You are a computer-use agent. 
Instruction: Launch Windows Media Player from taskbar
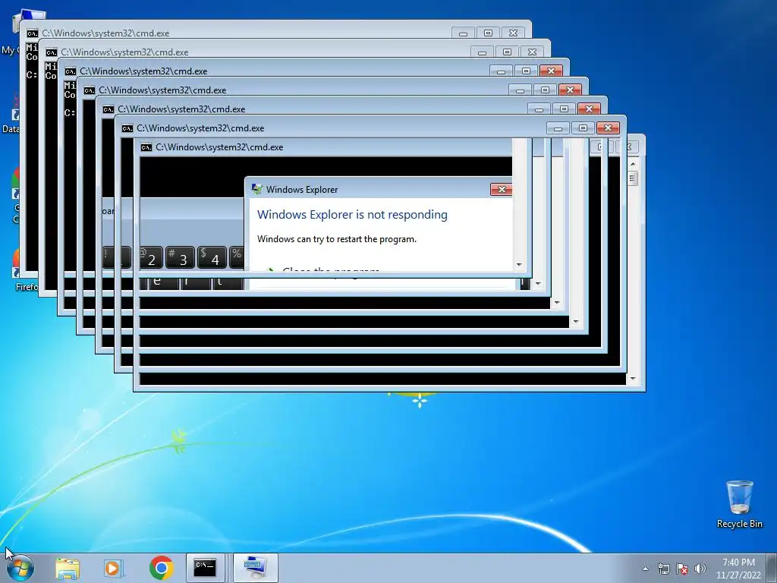click(113, 568)
